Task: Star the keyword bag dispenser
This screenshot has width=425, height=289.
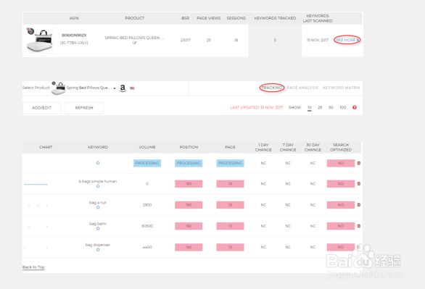Action: (x=98, y=249)
